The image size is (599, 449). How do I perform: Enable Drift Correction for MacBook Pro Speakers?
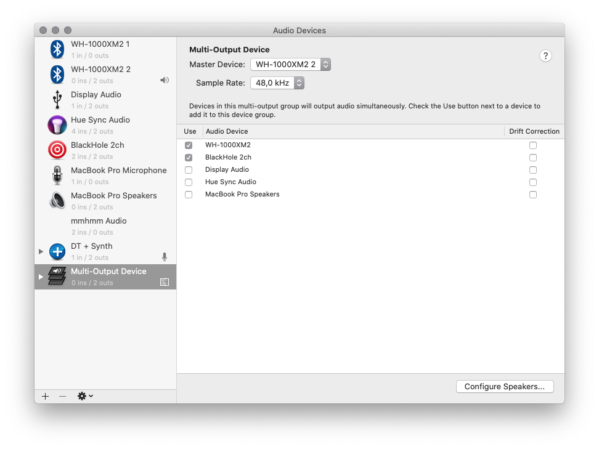(x=533, y=195)
